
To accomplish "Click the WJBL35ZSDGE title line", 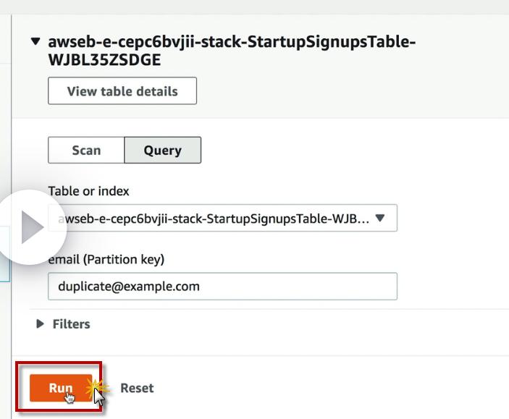I will [104, 60].
